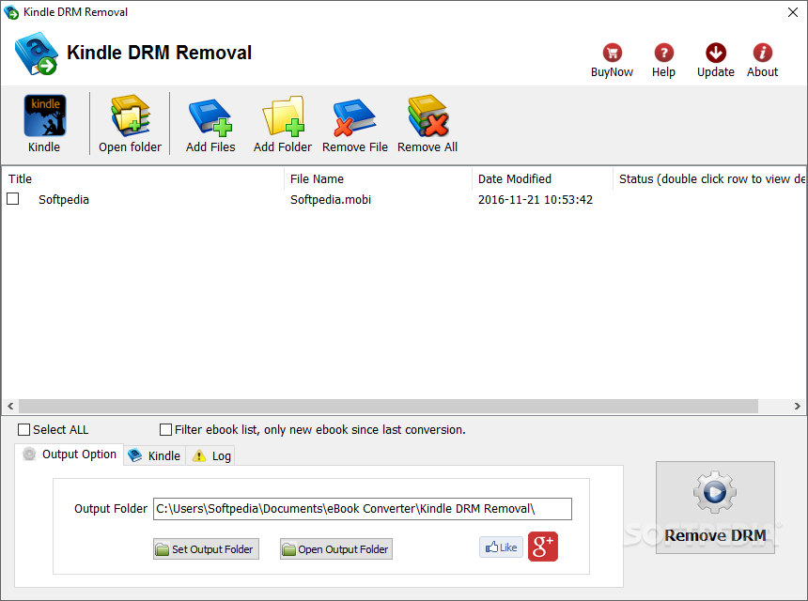The height and width of the screenshot is (601, 808).
Task: Switch to the Output Option tab
Action: click(x=70, y=455)
